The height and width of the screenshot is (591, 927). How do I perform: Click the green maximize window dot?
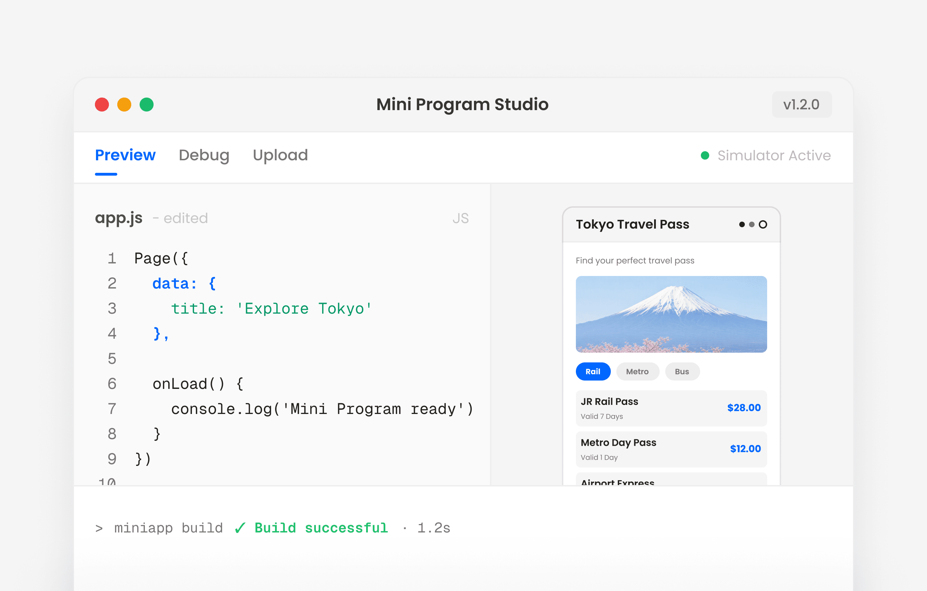tap(147, 105)
